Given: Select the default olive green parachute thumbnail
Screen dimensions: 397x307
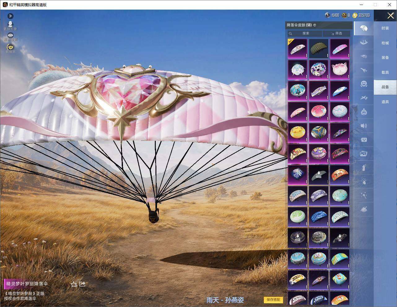Looking at the screenshot, I should click(319, 49).
